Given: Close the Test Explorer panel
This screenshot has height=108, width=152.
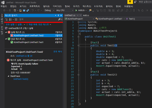Looking at the screenshot, I should pos(61,15).
